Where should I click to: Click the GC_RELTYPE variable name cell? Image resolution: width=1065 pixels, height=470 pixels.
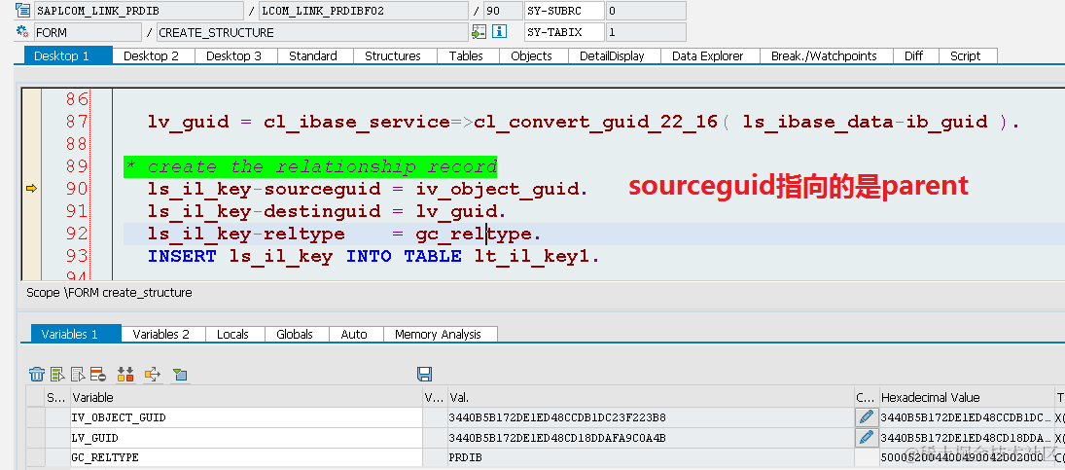[x=246, y=457]
